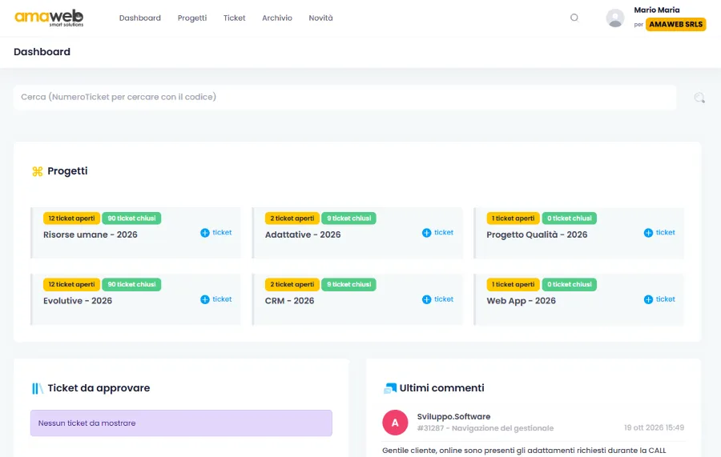Screen dimensions: 721x457
Task: Click the Dashboard page title
Action: [x=42, y=52]
